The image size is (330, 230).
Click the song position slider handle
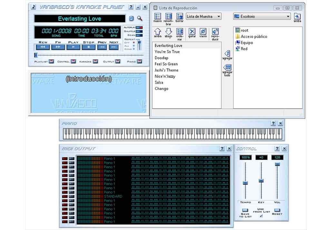tap(35, 55)
